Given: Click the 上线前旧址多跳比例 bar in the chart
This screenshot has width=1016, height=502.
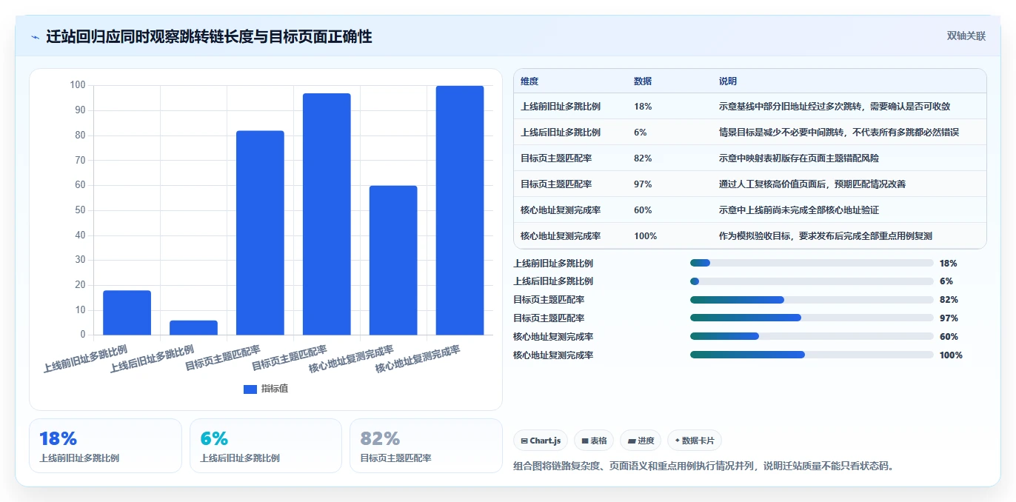Looking at the screenshot, I should pyautogui.click(x=127, y=312).
